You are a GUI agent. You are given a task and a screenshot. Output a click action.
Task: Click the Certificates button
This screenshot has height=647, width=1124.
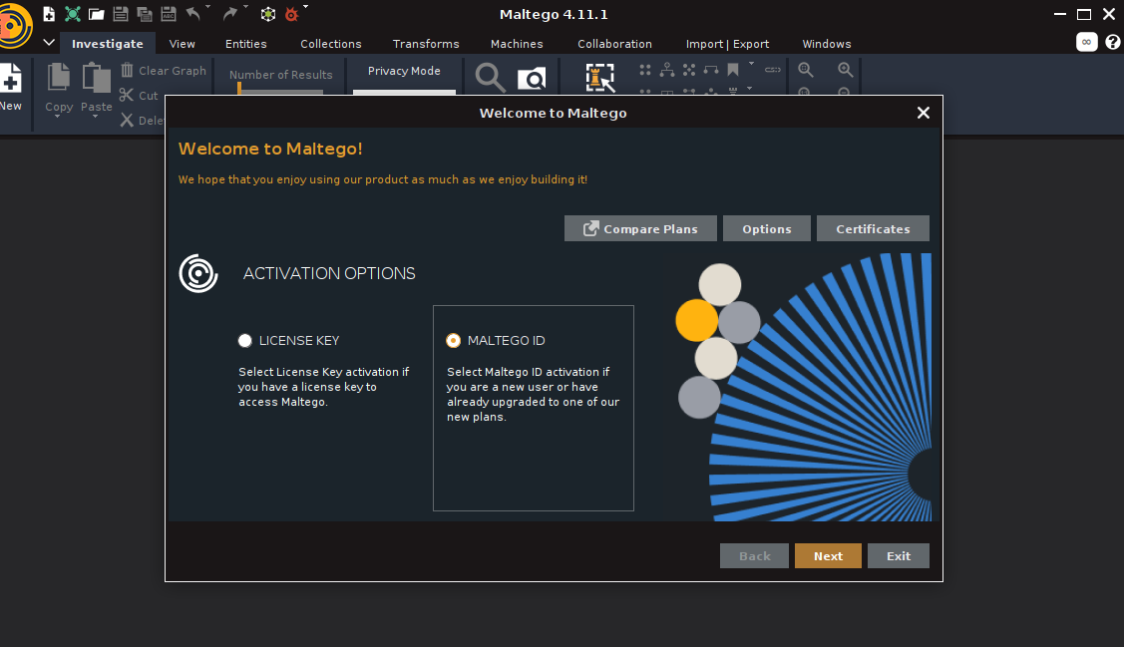click(x=873, y=228)
